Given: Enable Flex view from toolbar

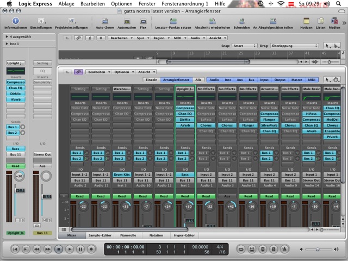Looking at the screenshot, I should pyautogui.click(x=143, y=22).
